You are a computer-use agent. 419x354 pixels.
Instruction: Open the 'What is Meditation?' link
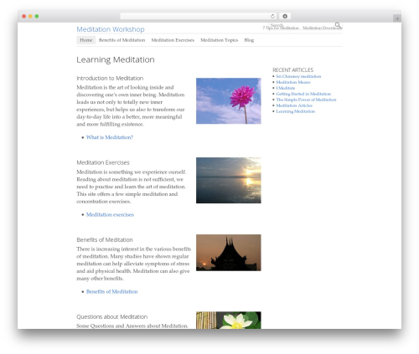110,137
